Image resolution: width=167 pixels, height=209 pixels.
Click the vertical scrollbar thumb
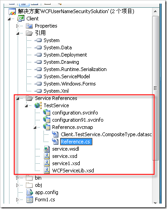[x=155, y=88]
